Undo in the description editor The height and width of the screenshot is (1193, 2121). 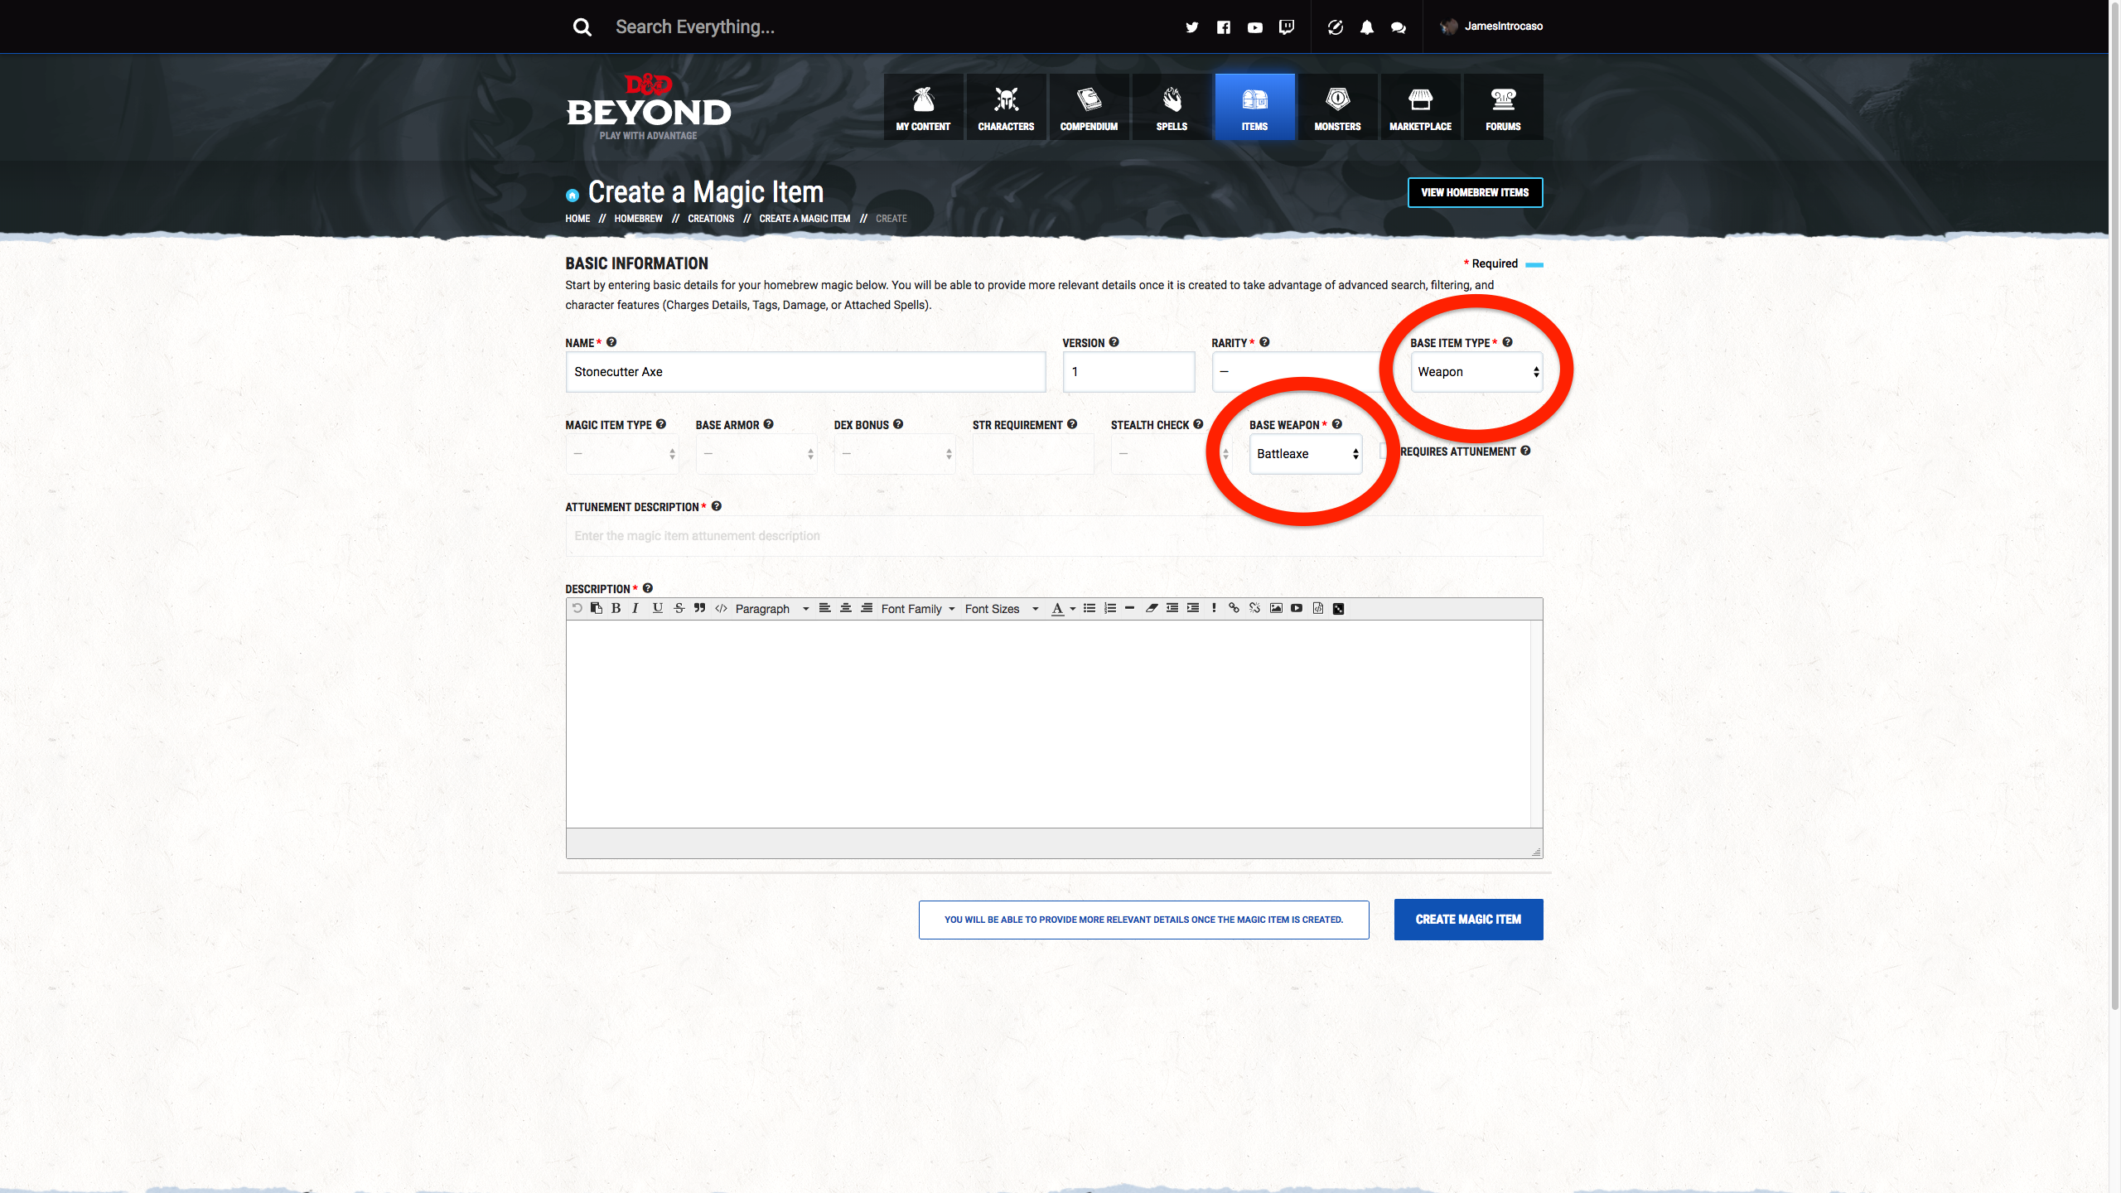click(577, 608)
